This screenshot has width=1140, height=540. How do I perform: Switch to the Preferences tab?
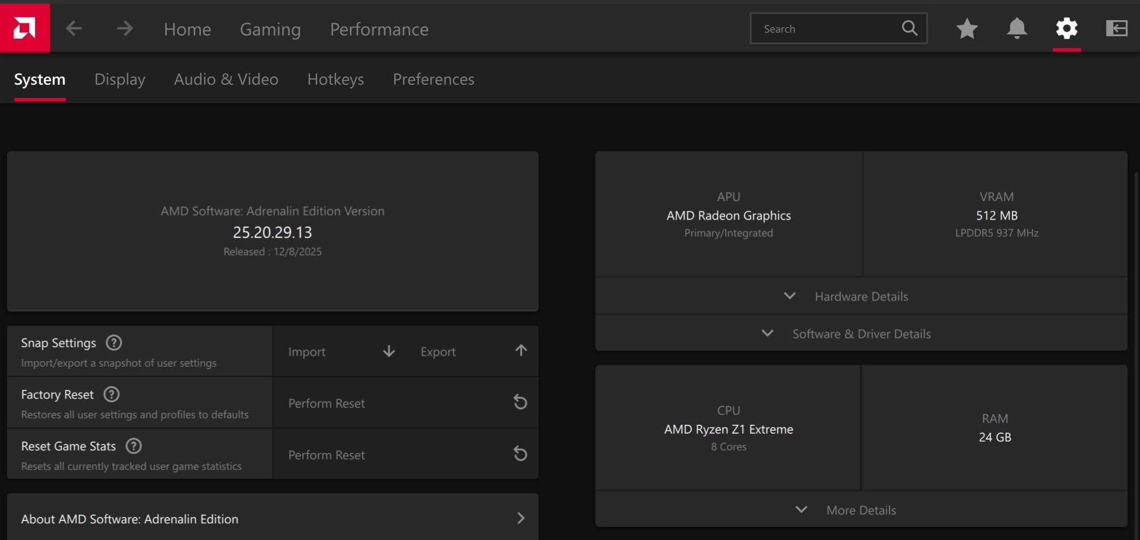pos(433,80)
